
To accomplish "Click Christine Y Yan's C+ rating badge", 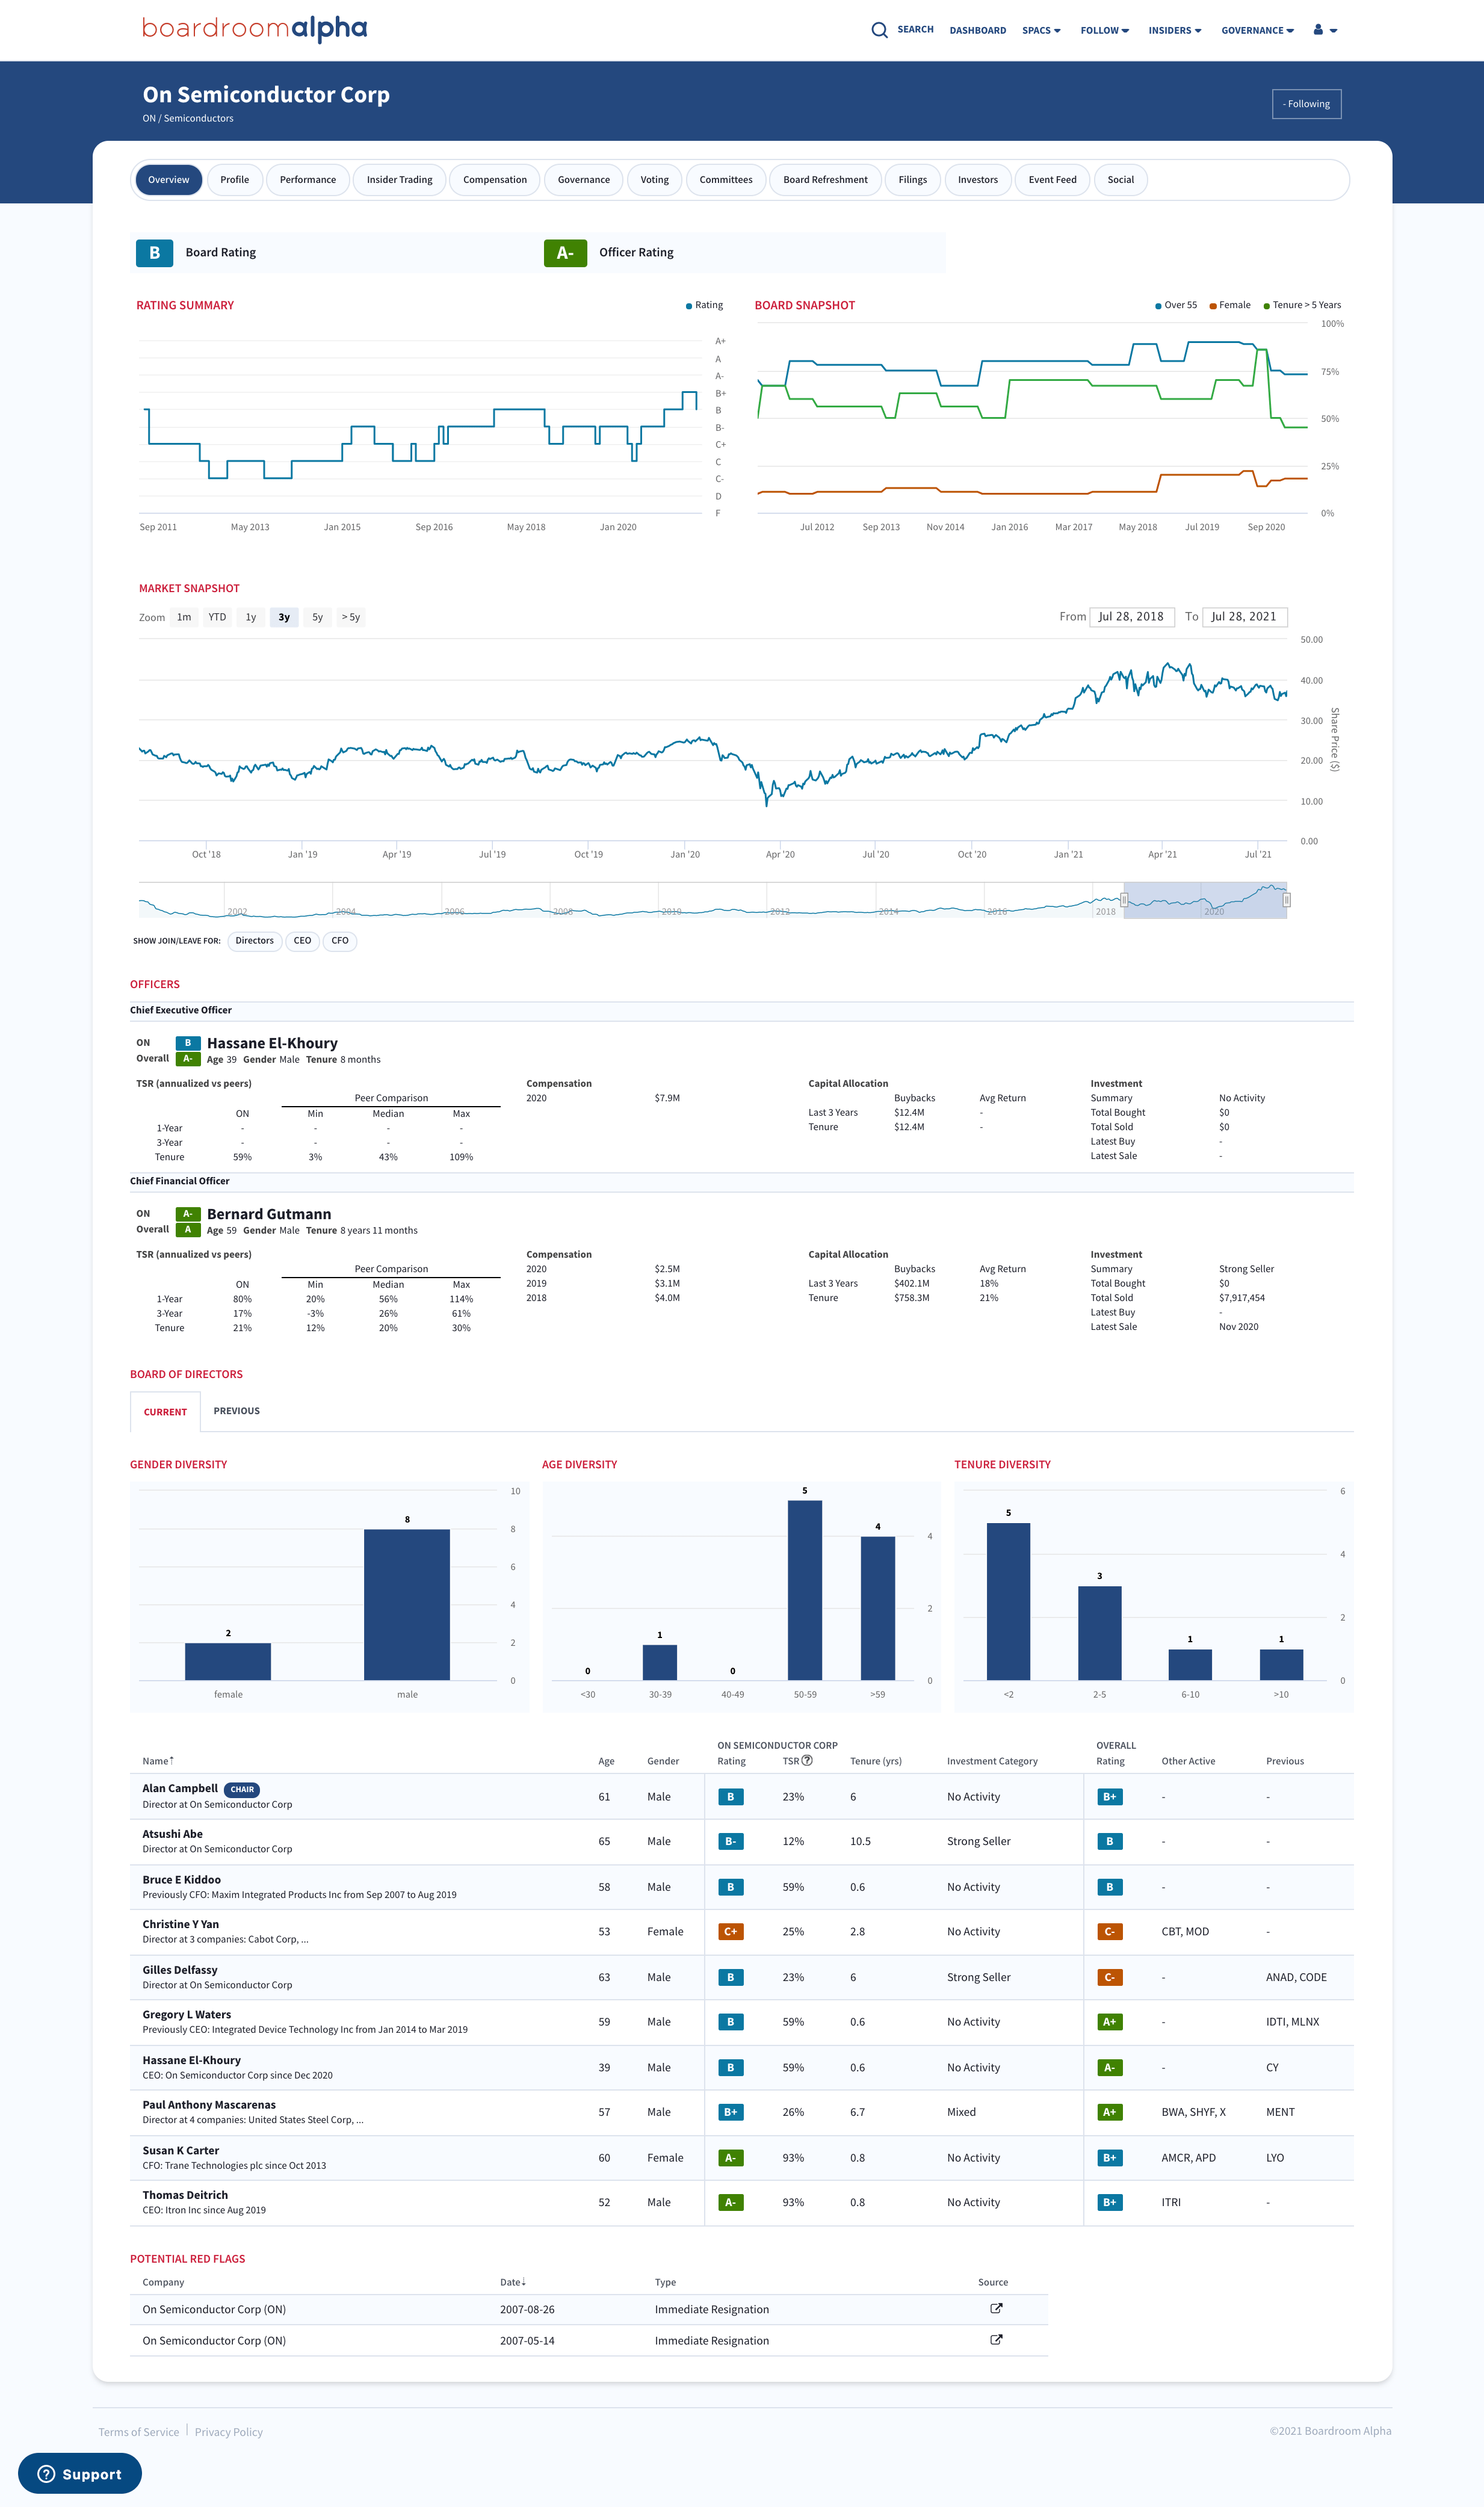I will [x=731, y=1931].
